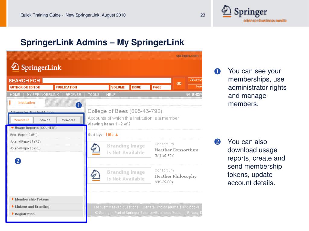
Task: Click the springer.com link
Action: [x=187, y=56]
